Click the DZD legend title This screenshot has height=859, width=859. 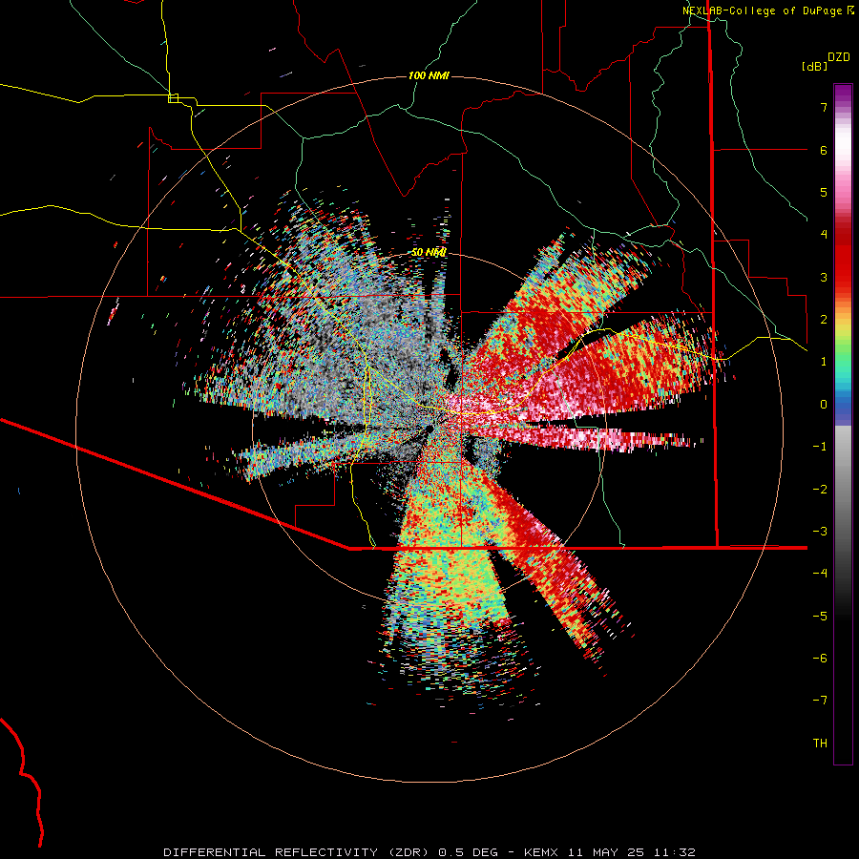tap(839, 57)
